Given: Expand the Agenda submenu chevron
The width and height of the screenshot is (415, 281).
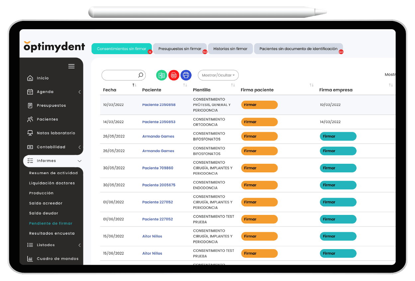Looking at the screenshot, I should [79, 92].
